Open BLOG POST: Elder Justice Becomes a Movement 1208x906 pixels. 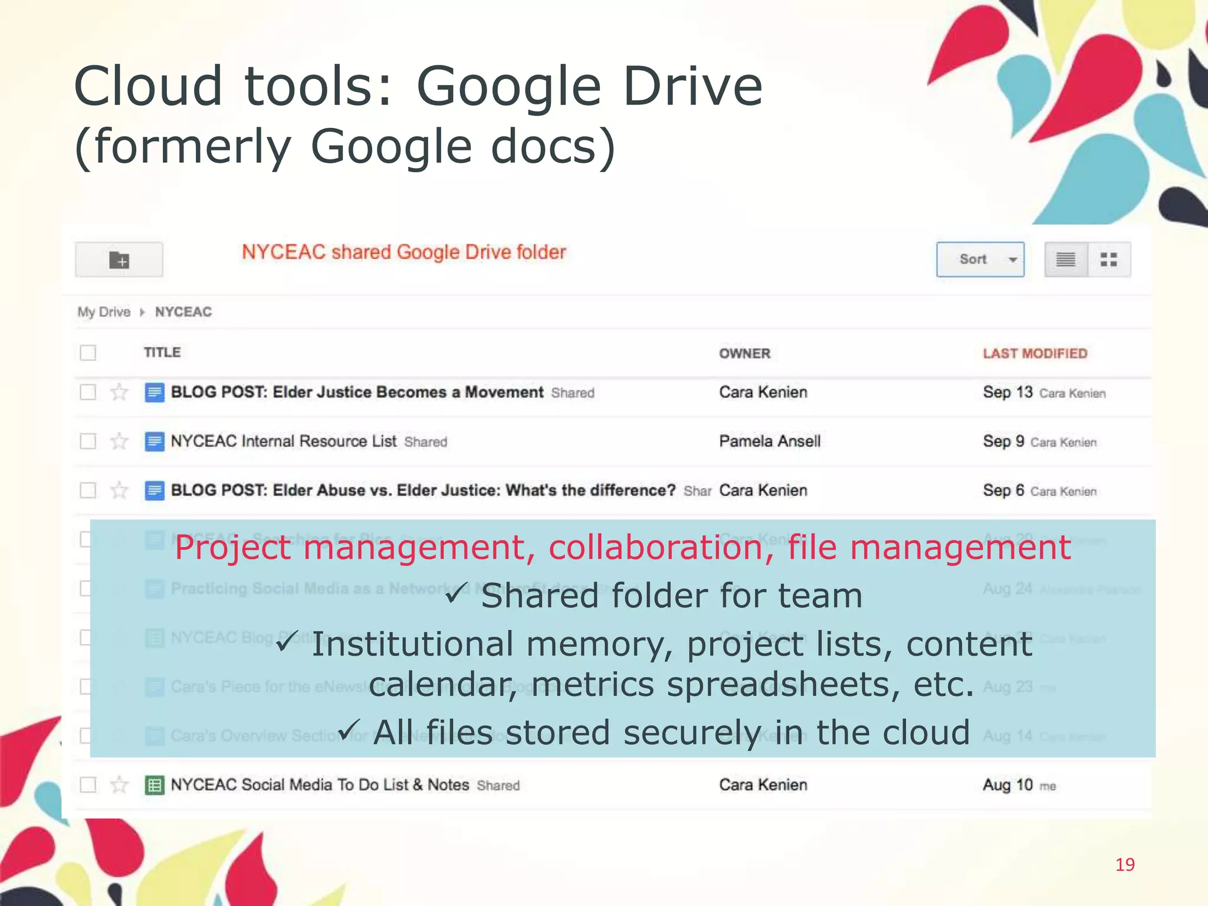(357, 392)
